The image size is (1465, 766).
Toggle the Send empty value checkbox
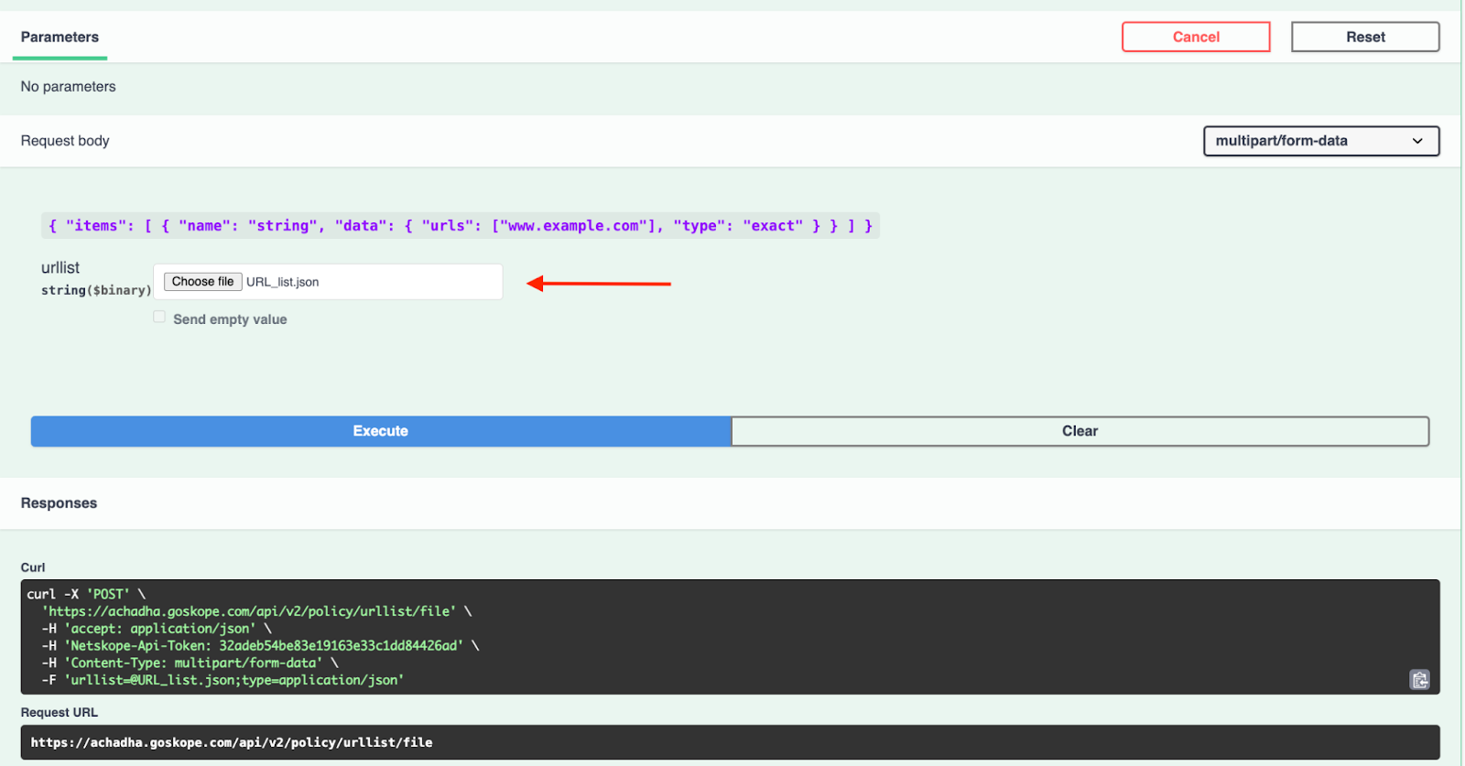159,317
